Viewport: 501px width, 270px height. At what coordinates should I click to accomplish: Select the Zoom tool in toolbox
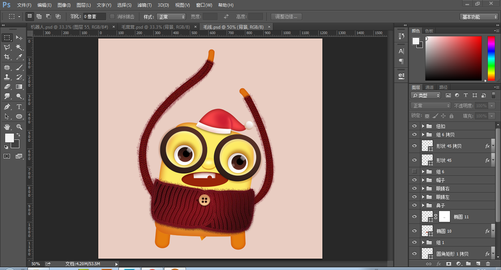pos(19,127)
